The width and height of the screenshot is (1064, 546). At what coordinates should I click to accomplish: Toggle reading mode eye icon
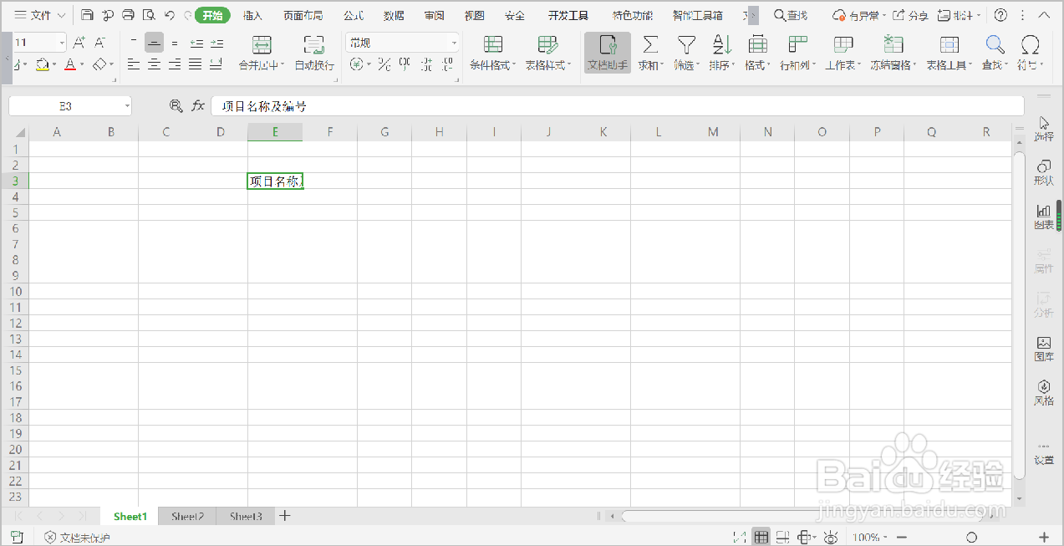click(831, 537)
